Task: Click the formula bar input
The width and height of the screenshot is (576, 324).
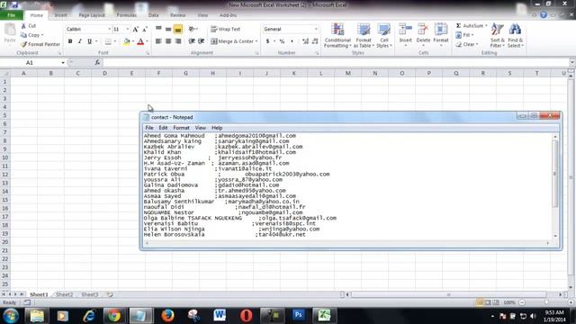Action: (336, 63)
